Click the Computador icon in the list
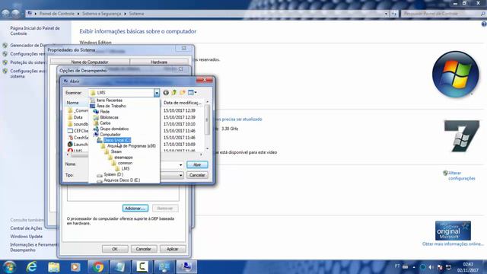The height and width of the screenshot is (274, 487). click(96, 135)
